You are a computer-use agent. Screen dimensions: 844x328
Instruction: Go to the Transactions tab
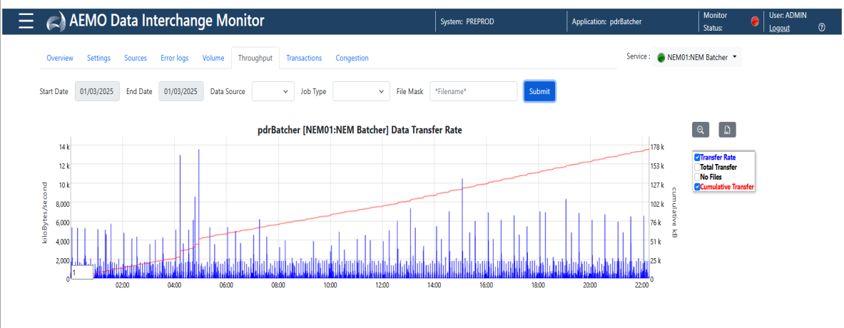(304, 58)
